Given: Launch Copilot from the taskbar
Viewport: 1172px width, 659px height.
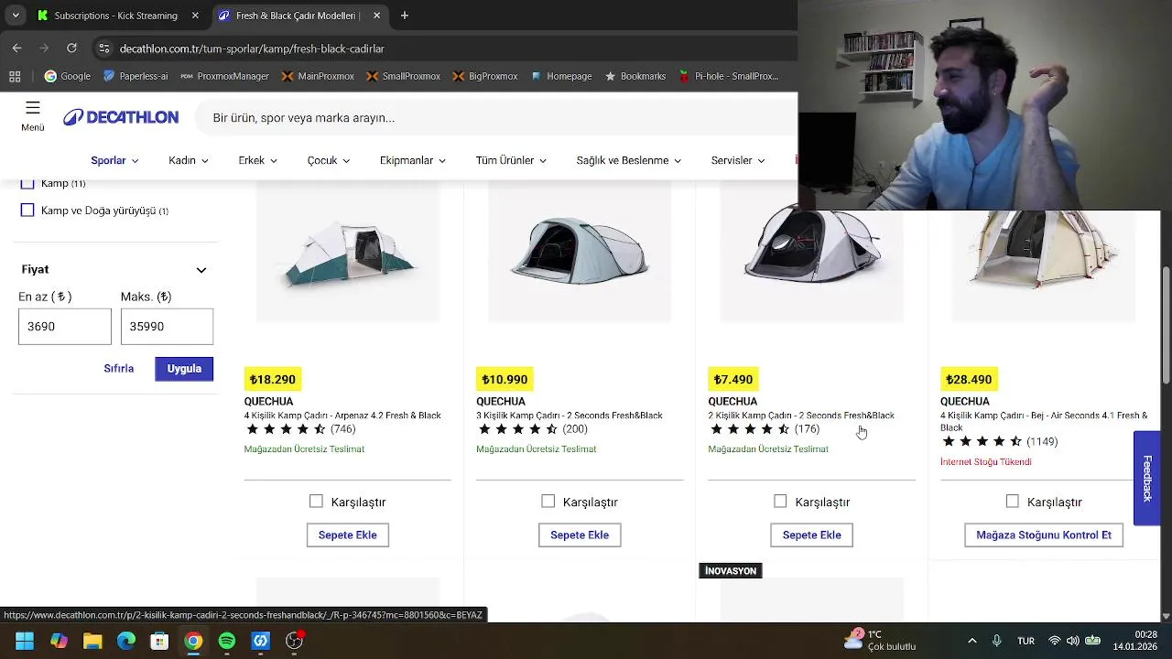Looking at the screenshot, I should [59, 641].
